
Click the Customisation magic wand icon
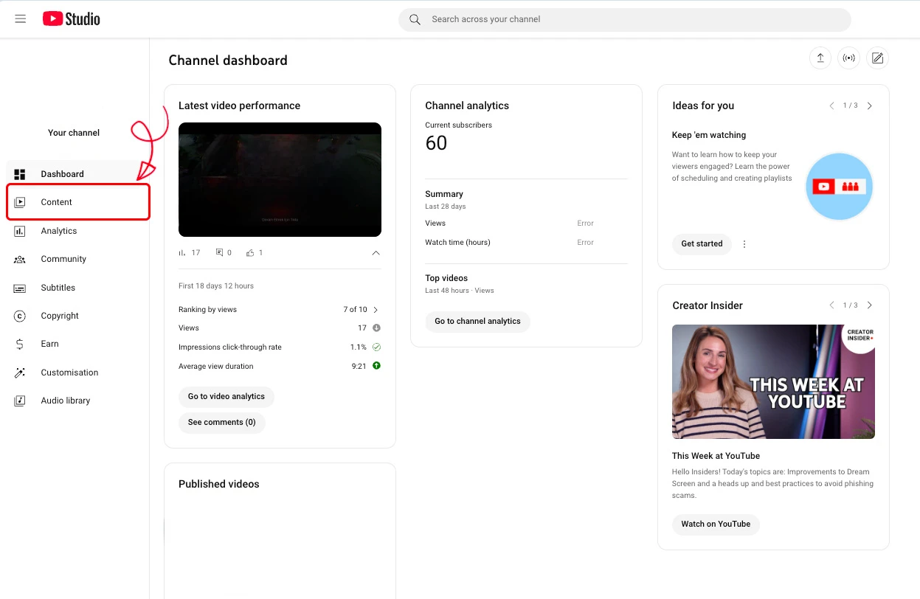pos(20,373)
